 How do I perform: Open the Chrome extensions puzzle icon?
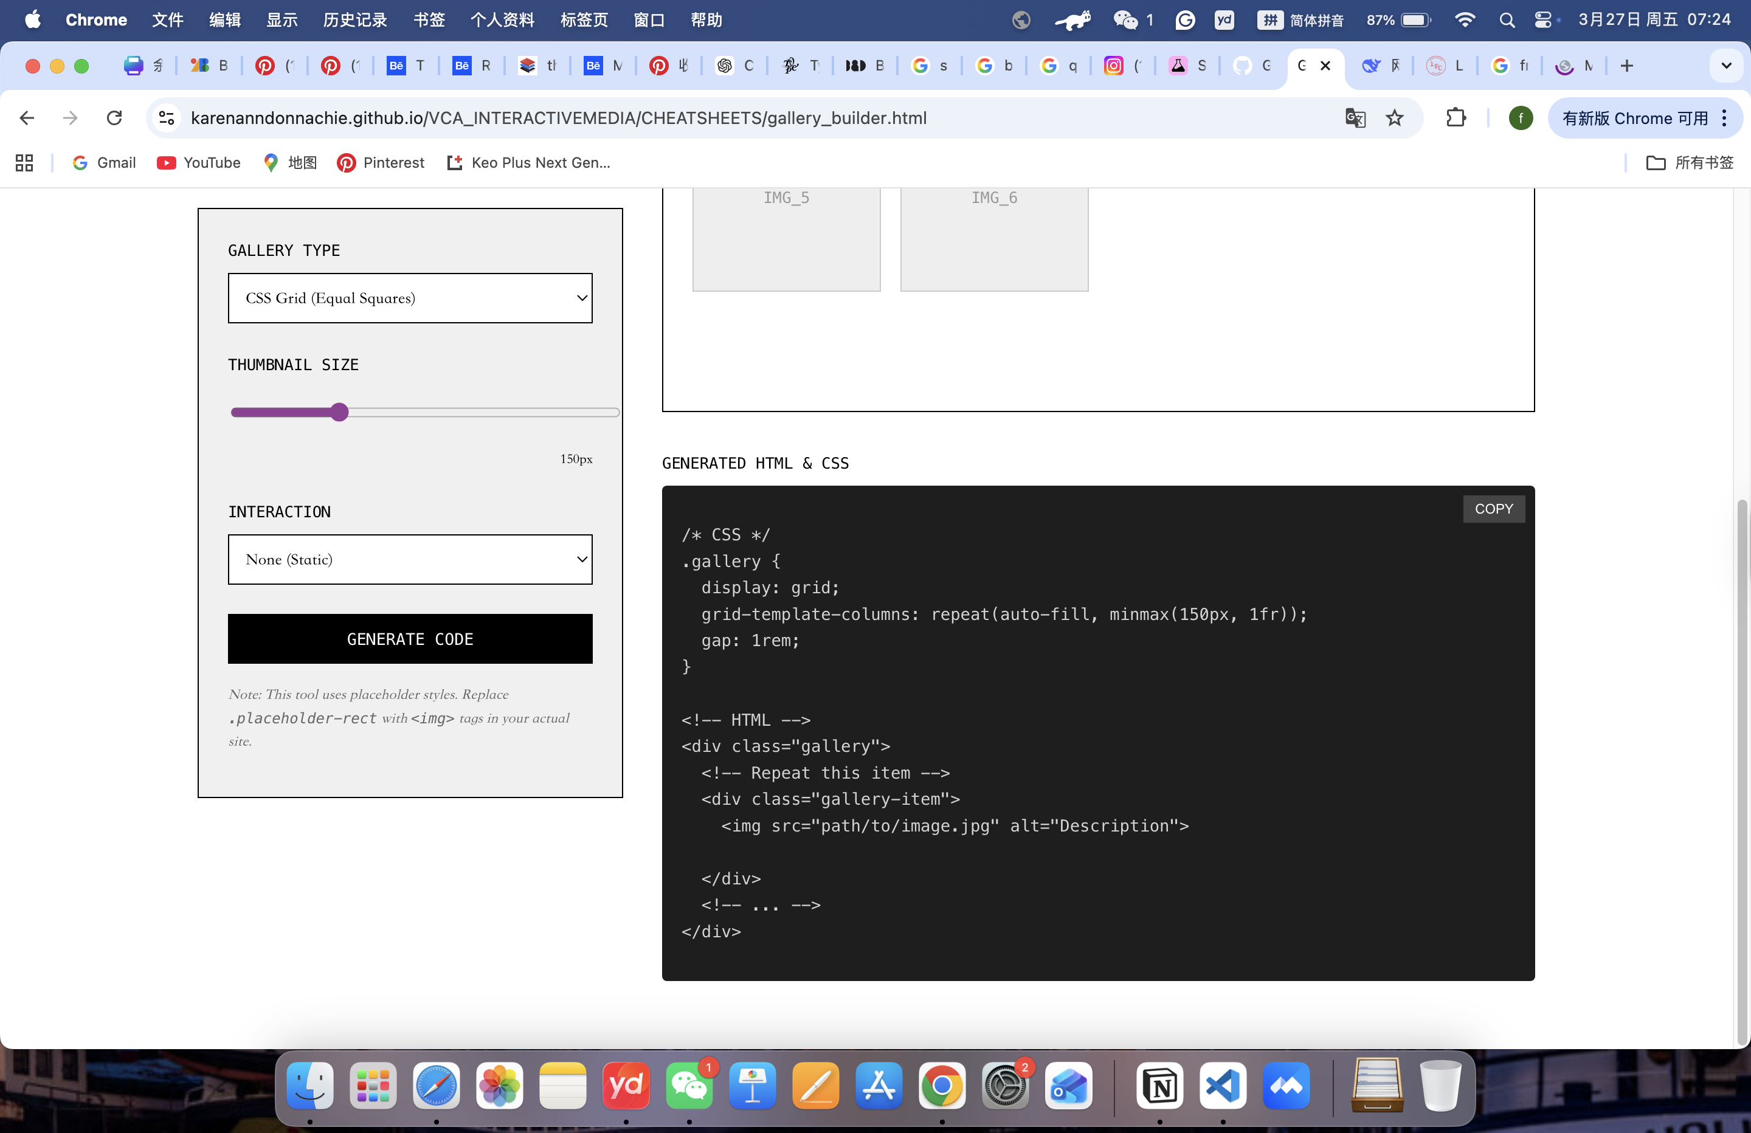point(1457,118)
